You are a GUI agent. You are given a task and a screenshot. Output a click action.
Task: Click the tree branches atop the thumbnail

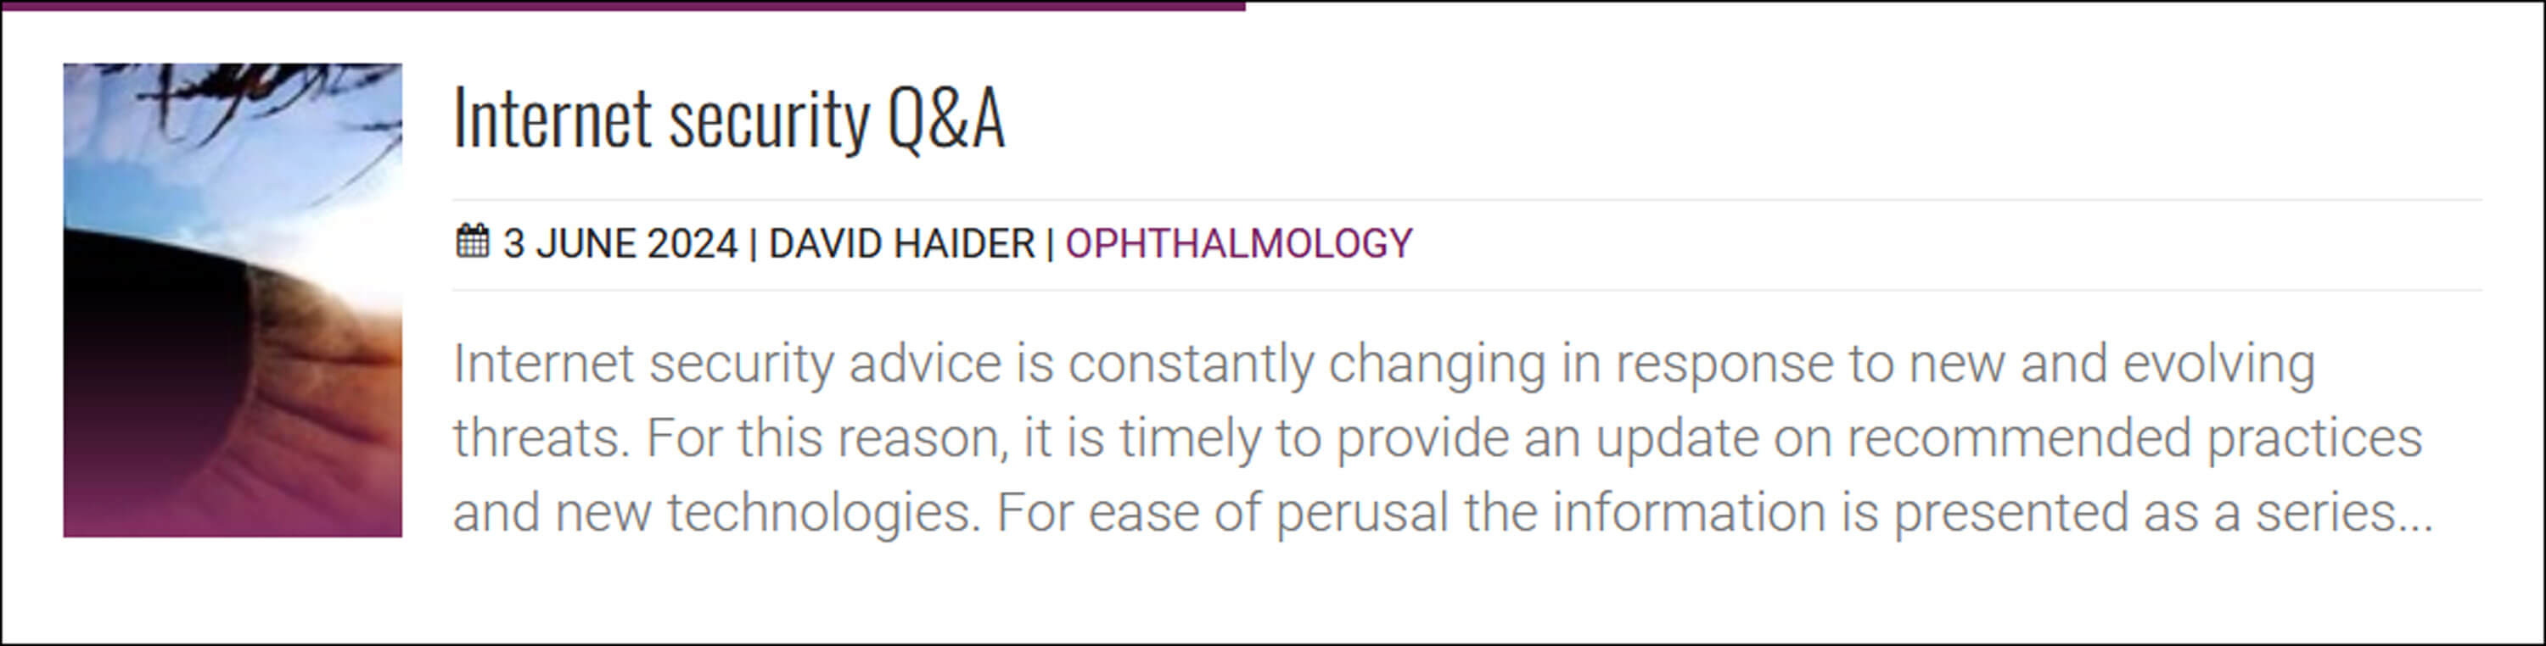pyautogui.click(x=238, y=89)
